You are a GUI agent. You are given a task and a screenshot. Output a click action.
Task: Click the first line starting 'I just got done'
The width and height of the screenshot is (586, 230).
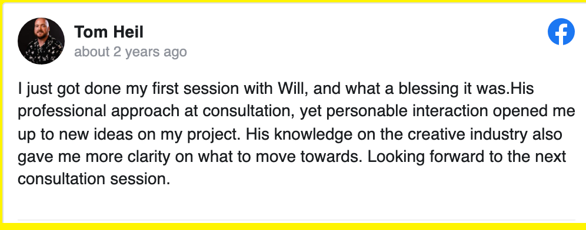(276, 89)
